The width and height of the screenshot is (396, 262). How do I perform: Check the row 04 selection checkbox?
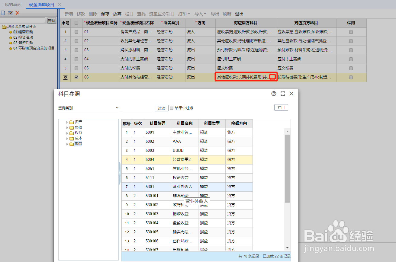[76, 59]
